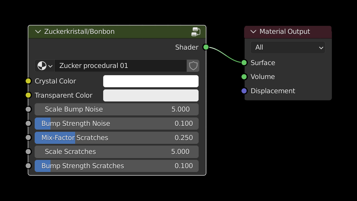Click the node group edit icon in header
The width and height of the screenshot is (357, 201).
(x=196, y=32)
